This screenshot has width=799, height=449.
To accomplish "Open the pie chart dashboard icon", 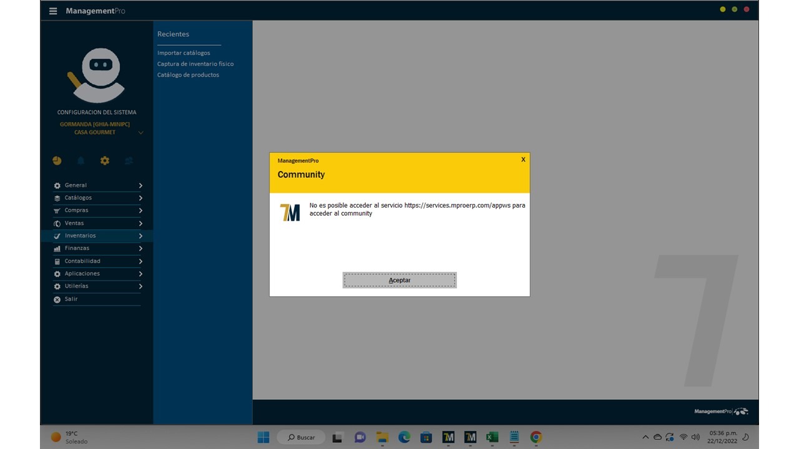I will pos(57,160).
